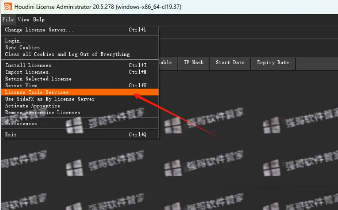Select Sync Cookies menu entry

point(80,47)
